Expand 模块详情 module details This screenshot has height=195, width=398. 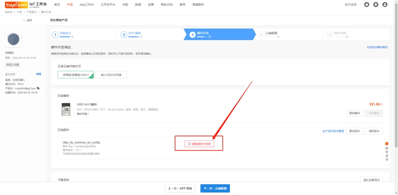83,114
